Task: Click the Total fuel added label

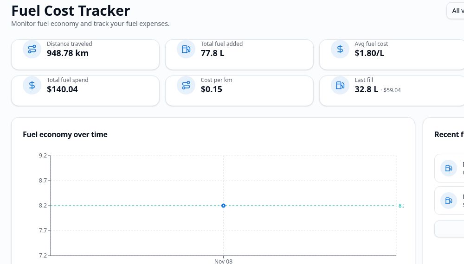Action: coord(222,44)
